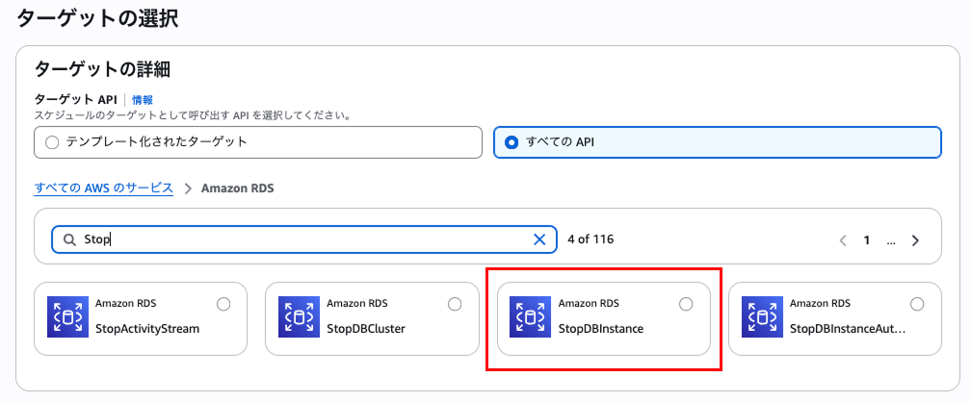Viewport: 971px width, 402px height.
Task: Click the StopDBInstance RDS icon
Action: (531, 316)
